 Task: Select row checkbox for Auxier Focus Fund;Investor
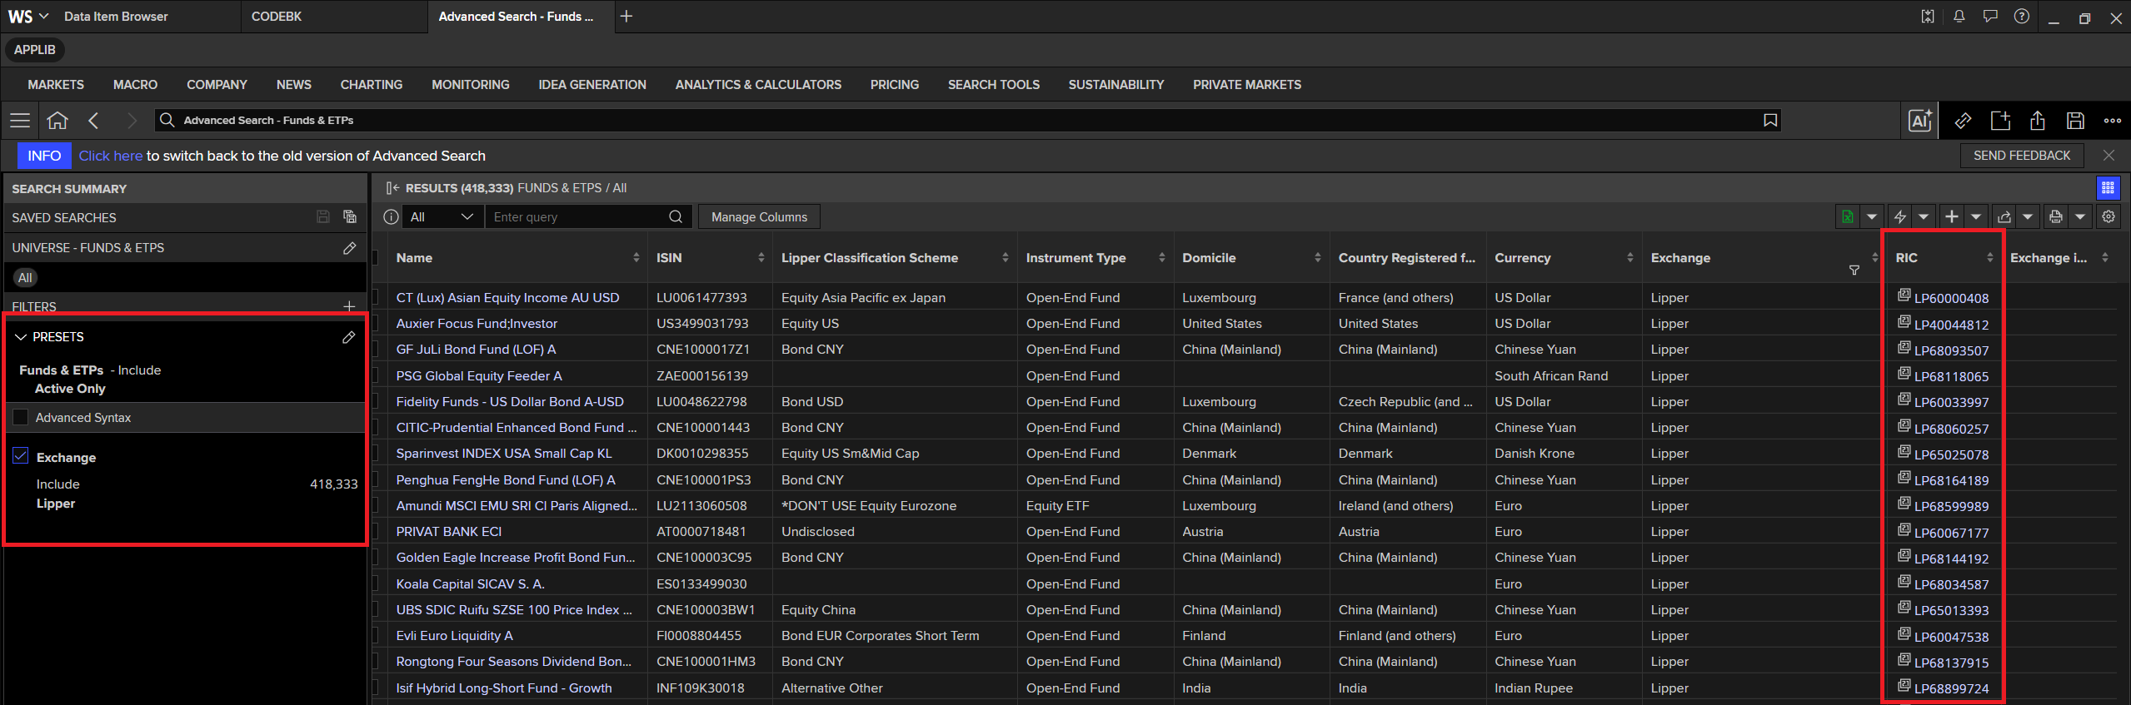[377, 323]
